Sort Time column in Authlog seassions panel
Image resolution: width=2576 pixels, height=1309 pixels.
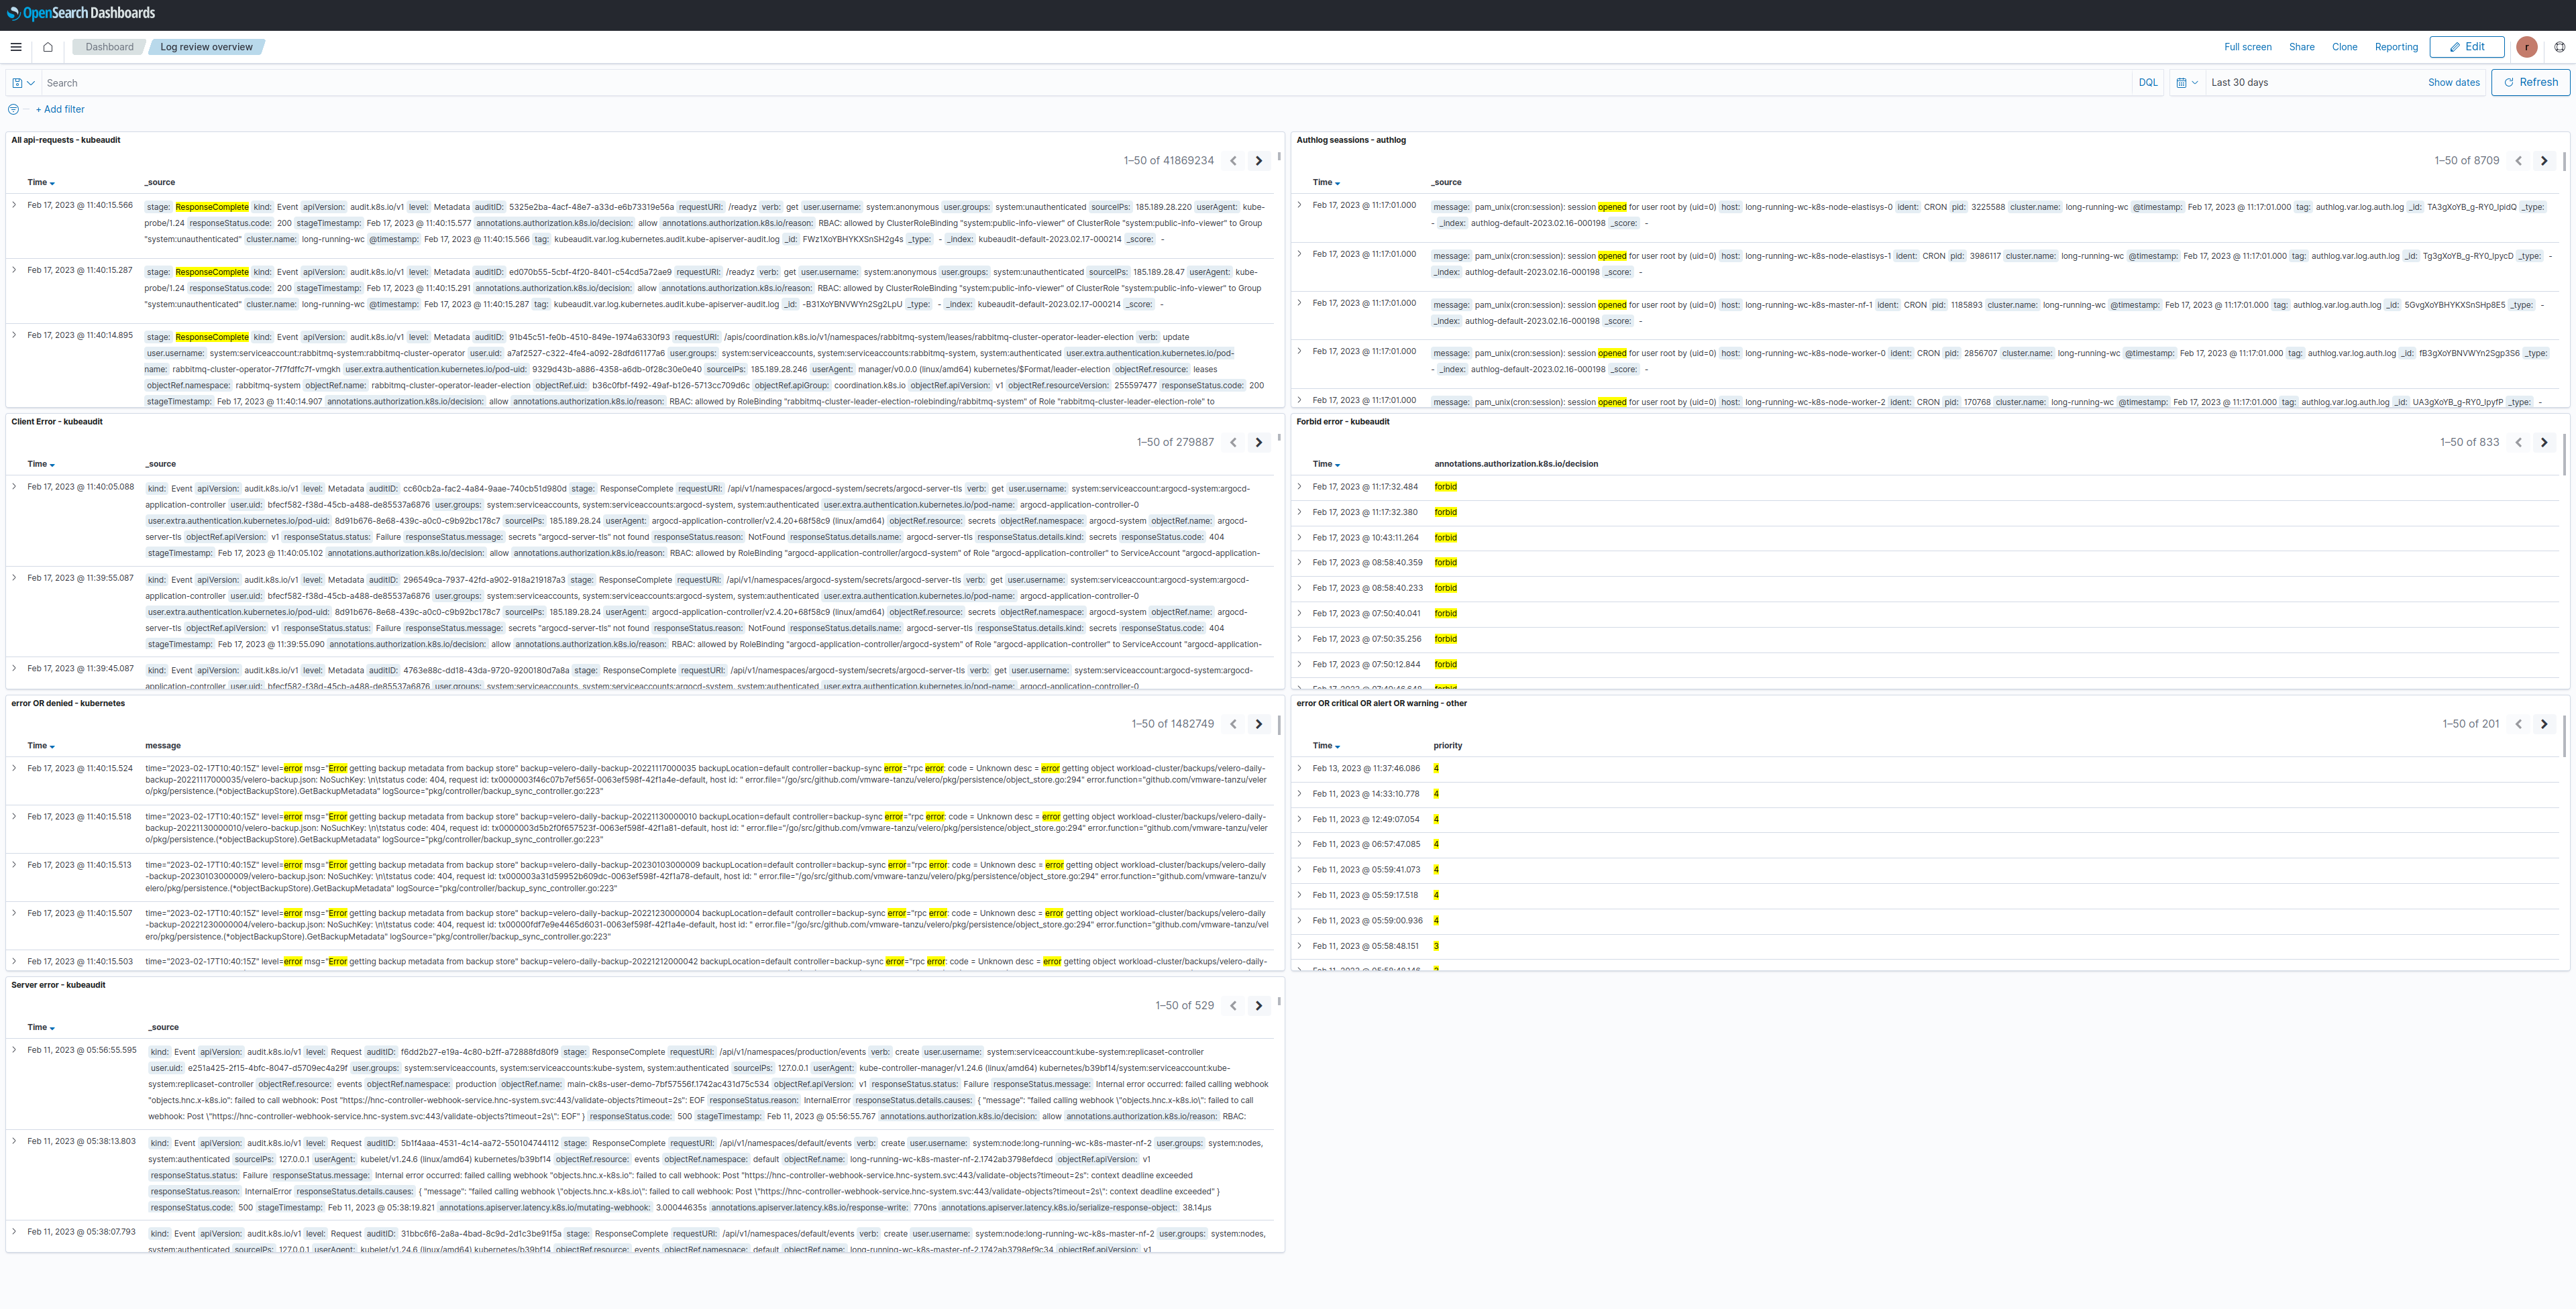click(1326, 183)
